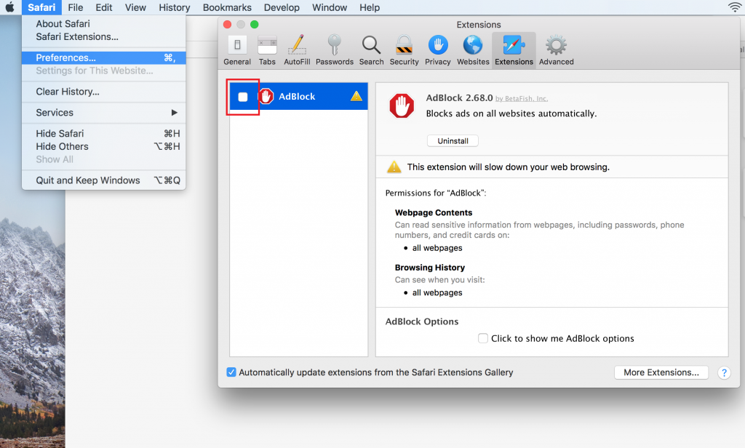Screen dimensions: 745x448
Task: Choose Preferences… menu item
Action: coord(103,57)
